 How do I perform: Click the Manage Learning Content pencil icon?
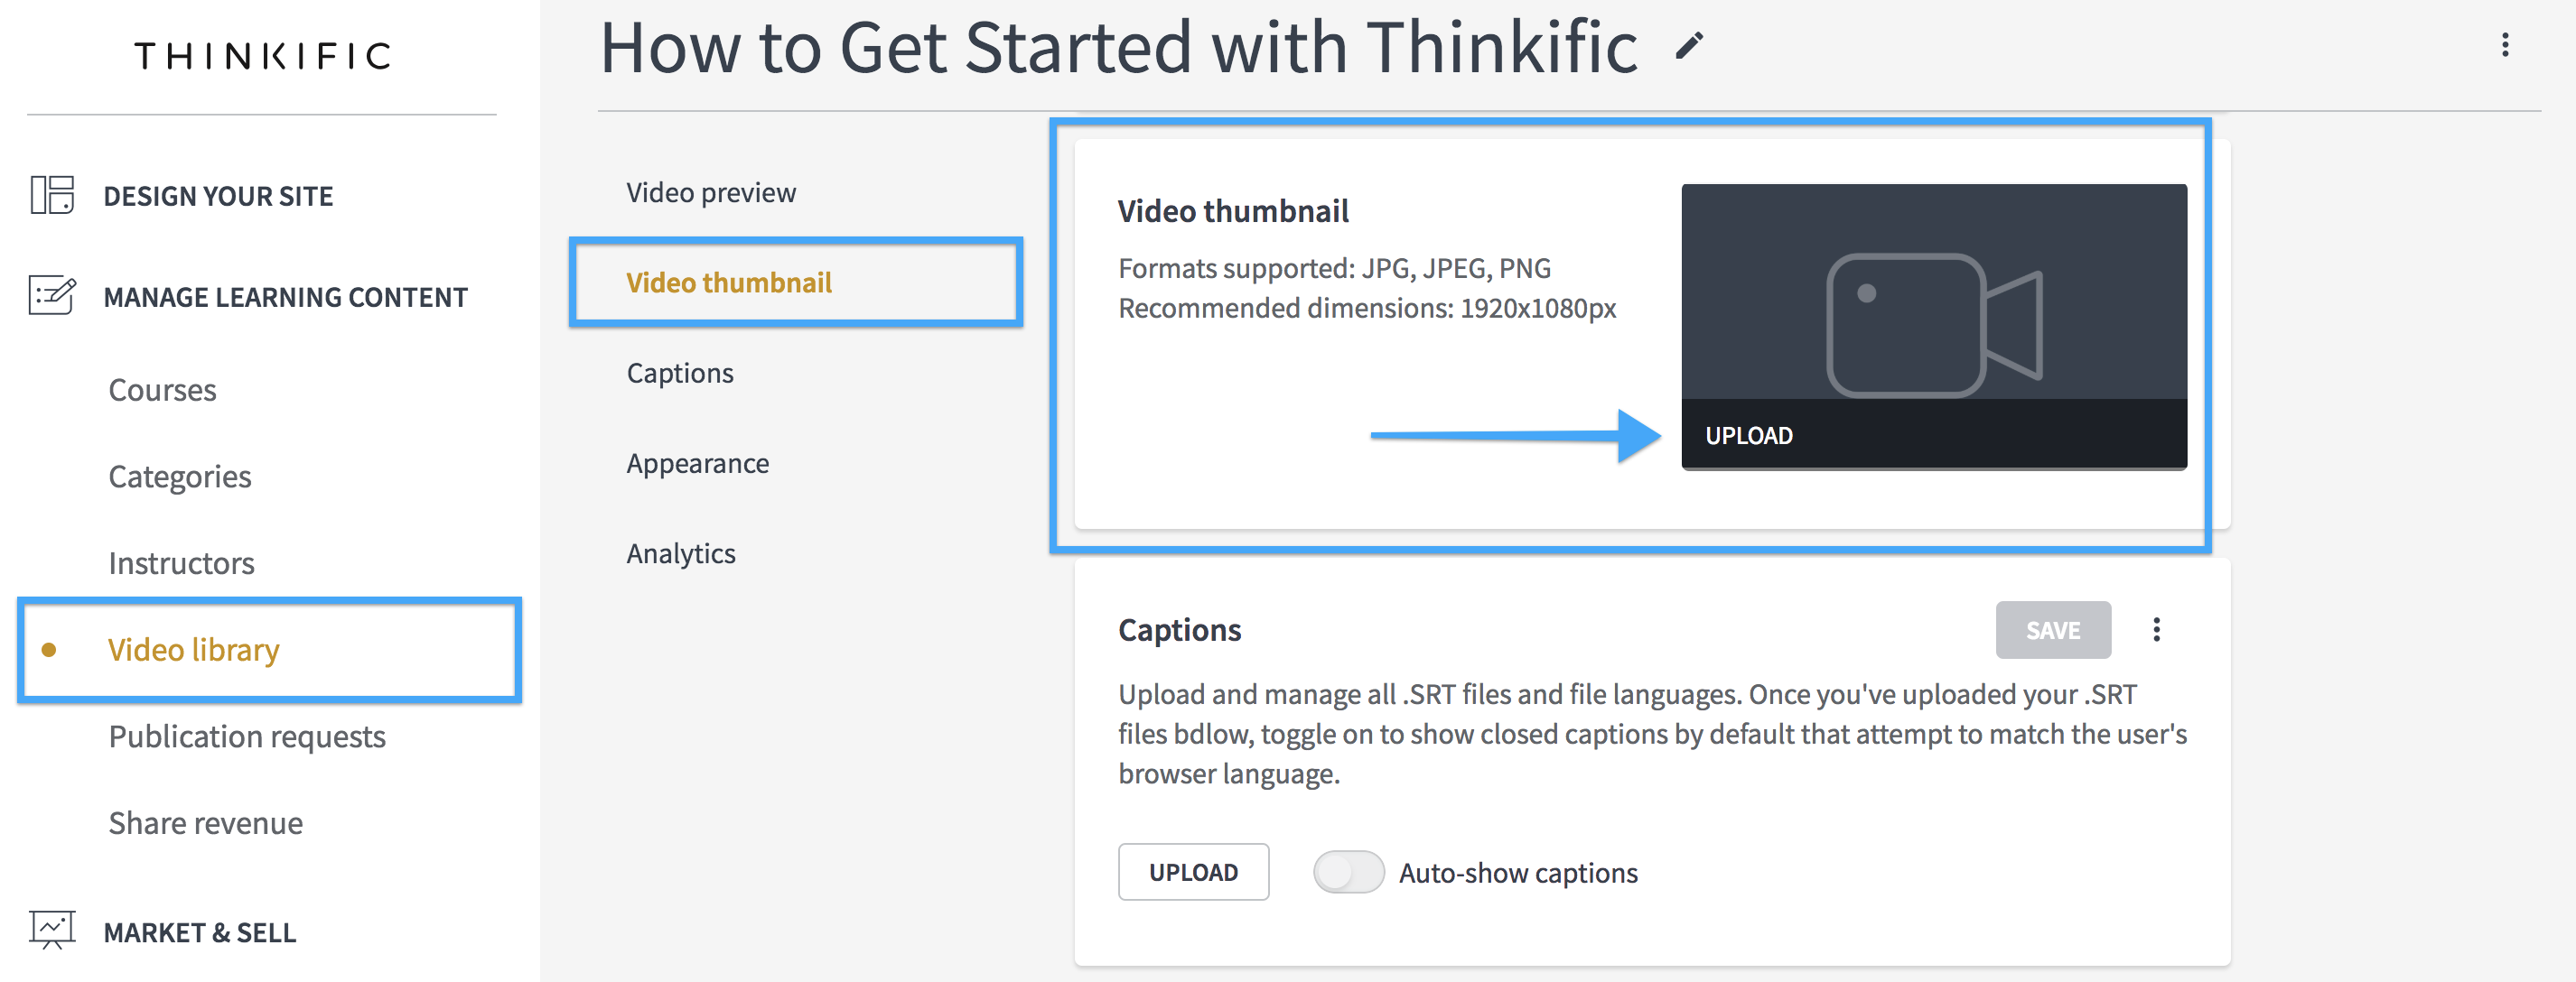point(52,296)
